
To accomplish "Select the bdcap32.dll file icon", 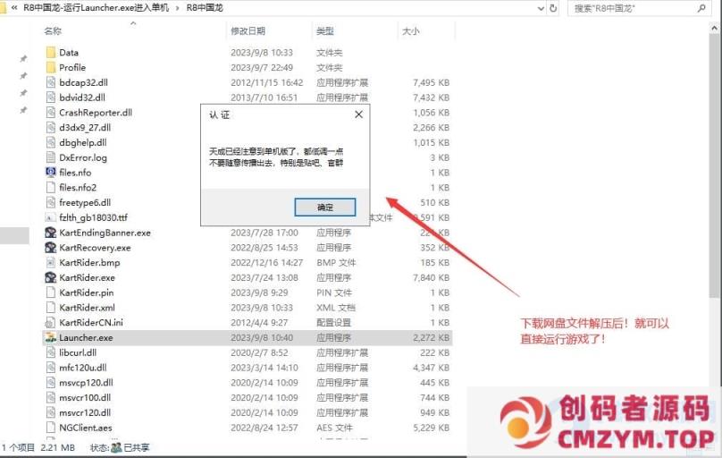I will [51, 82].
